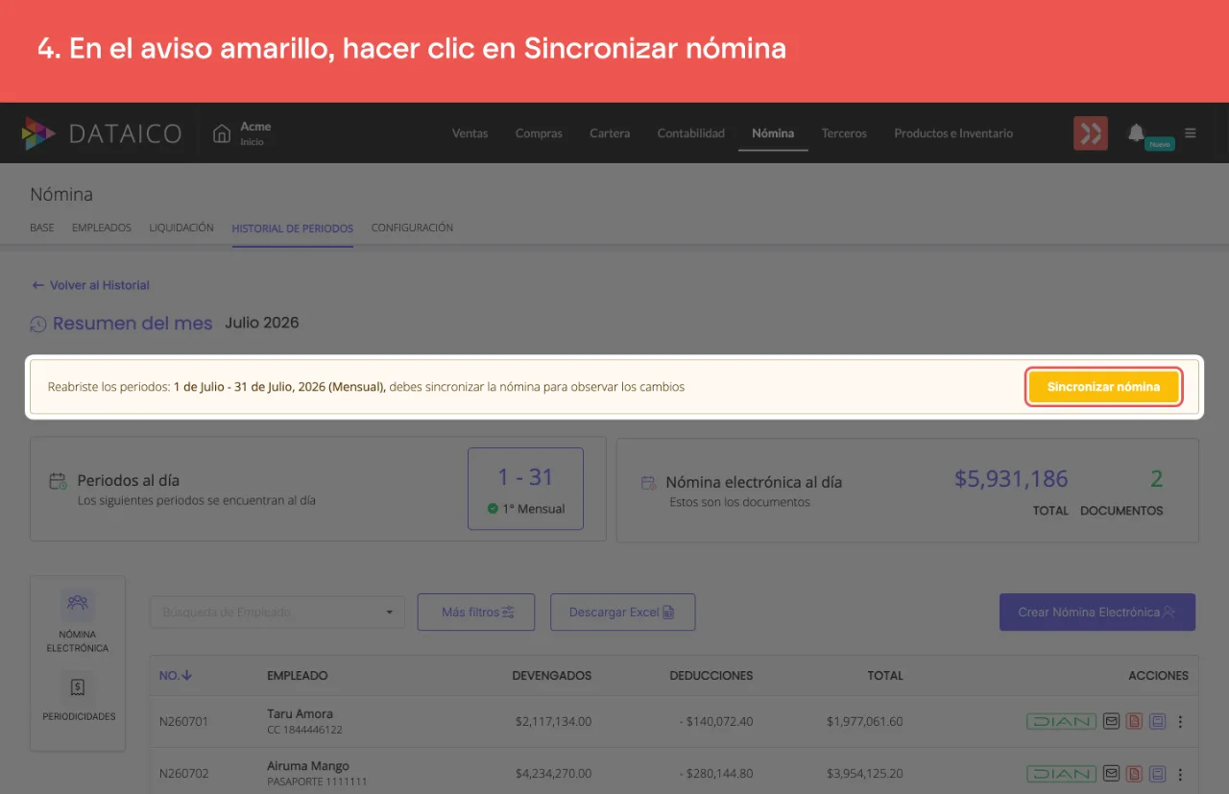The width and height of the screenshot is (1229, 794).
Task: Switch to the BASE tab
Action: (42, 228)
